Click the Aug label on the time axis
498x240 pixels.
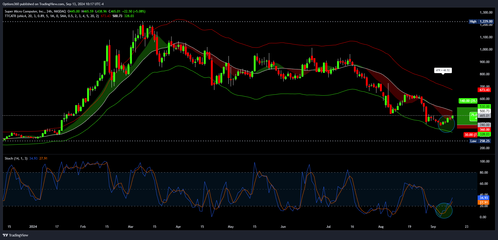pyautogui.click(x=381, y=227)
